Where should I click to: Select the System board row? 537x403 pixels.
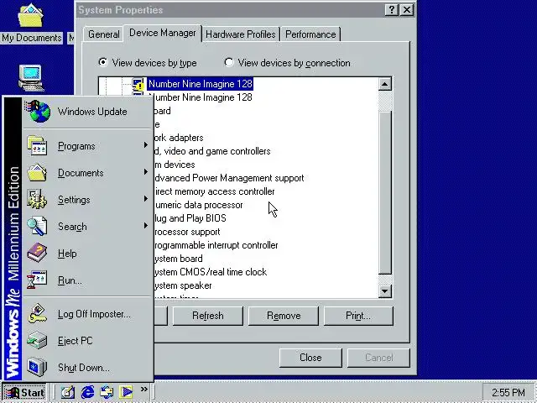pyautogui.click(x=178, y=259)
